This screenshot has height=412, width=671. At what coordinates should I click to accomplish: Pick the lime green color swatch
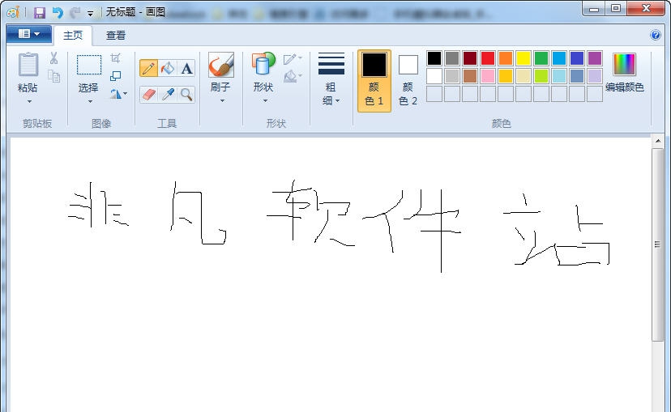(x=541, y=76)
